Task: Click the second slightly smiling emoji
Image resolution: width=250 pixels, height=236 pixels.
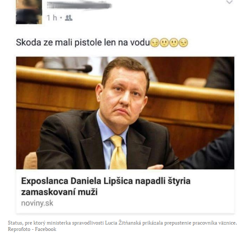Action: (x=164, y=43)
